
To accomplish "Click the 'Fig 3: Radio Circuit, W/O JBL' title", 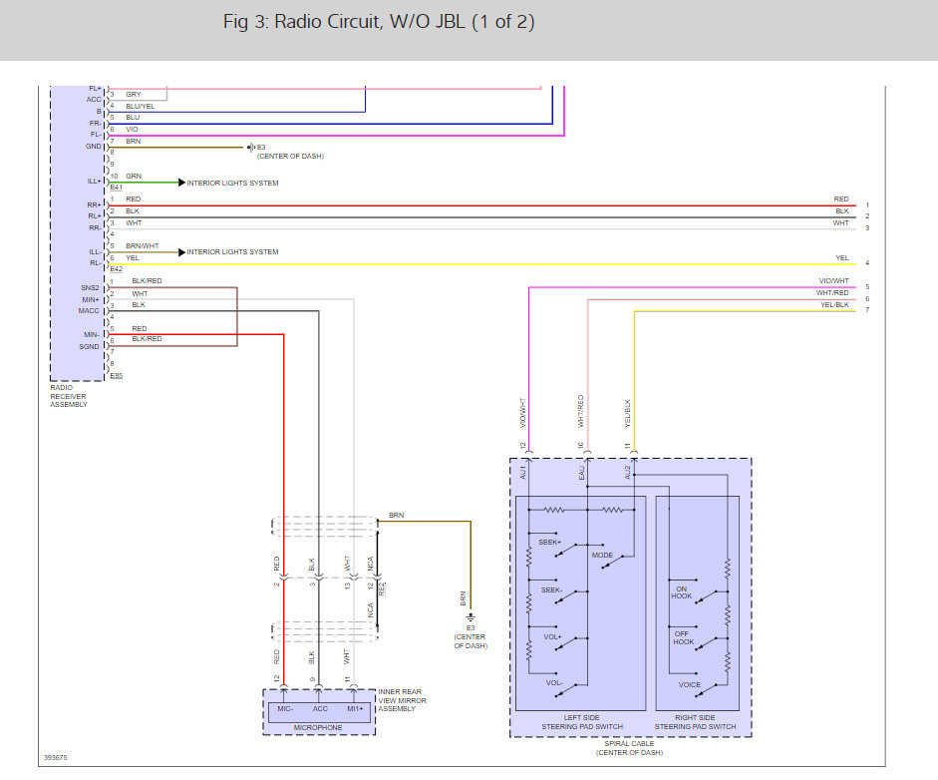I will click(x=379, y=22).
